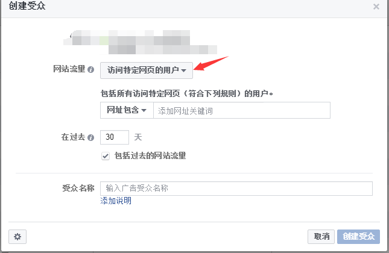This screenshot has height=253, width=389.
Task: Open the gear settings button at the bottom left
Action: pyautogui.click(x=17, y=237)
